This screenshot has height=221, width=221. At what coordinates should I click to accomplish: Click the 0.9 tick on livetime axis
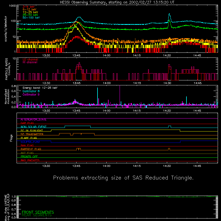[14, 201]
